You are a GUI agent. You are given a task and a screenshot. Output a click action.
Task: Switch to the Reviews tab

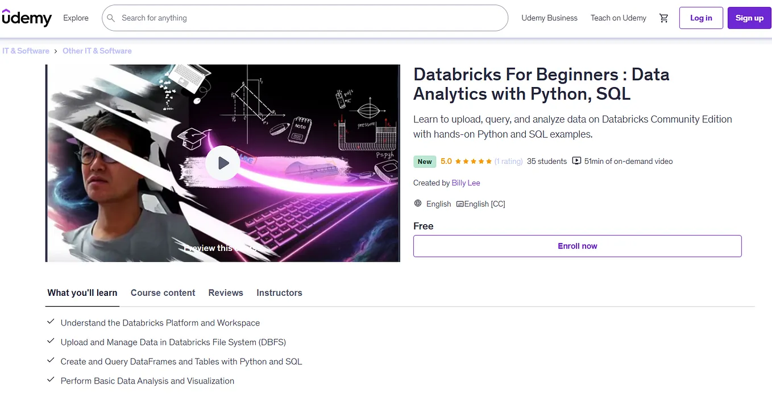pyautogui.click(x=225, y=292)
